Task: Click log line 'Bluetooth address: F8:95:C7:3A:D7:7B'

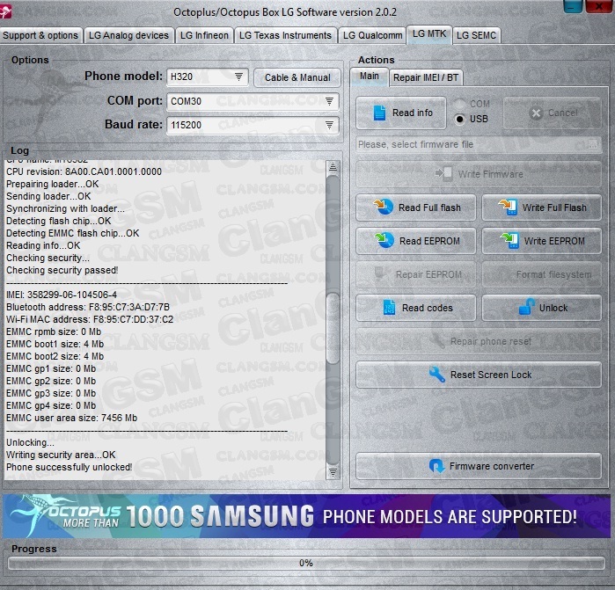Action: pyautogui.click(x=88, y=307)
